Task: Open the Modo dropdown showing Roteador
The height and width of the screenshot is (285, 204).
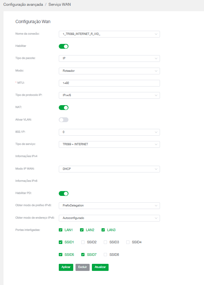Action: pos(109,71)
